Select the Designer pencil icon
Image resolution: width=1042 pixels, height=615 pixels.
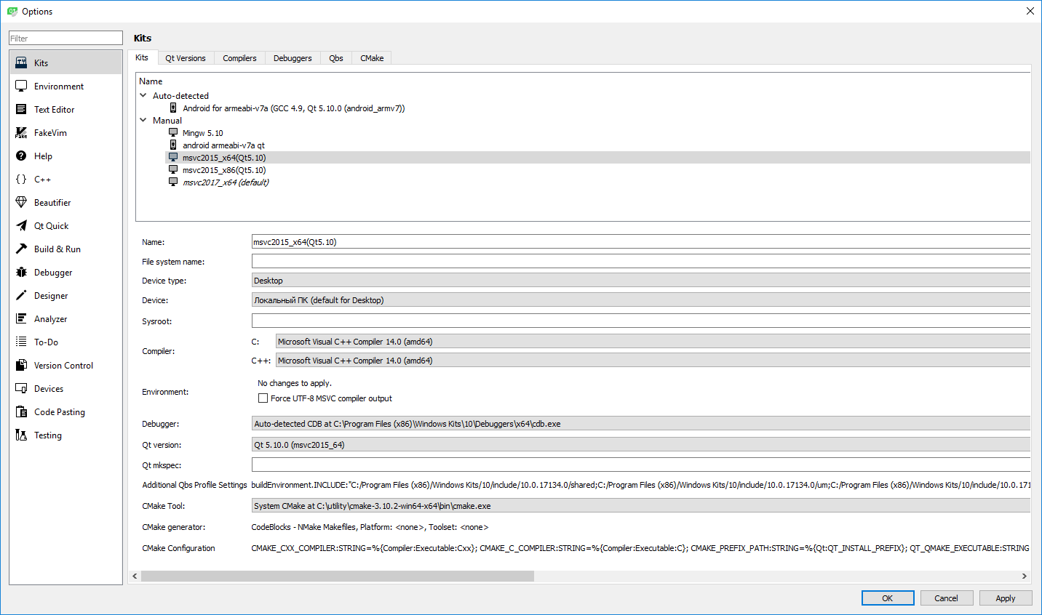(21, 296)
